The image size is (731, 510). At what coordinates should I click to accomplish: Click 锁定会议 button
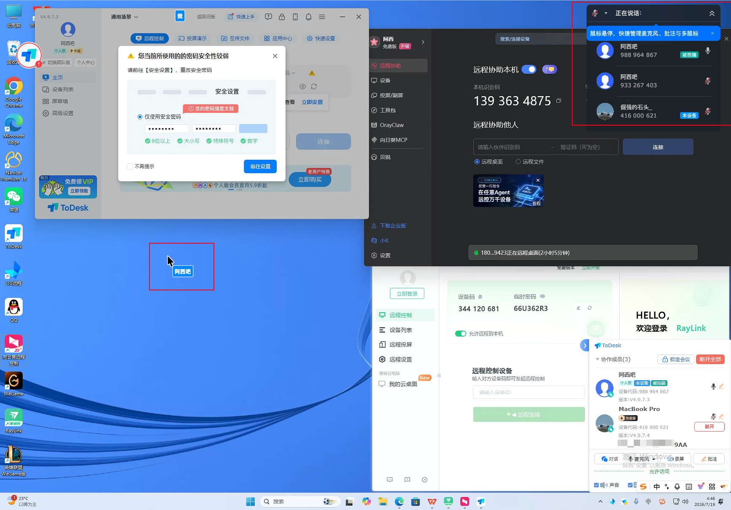coord(676,359)
